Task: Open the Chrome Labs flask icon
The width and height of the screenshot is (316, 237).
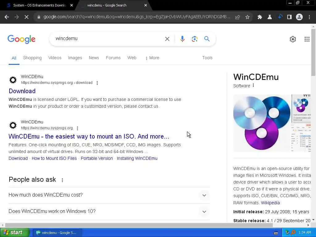Action: coord(269,17)
